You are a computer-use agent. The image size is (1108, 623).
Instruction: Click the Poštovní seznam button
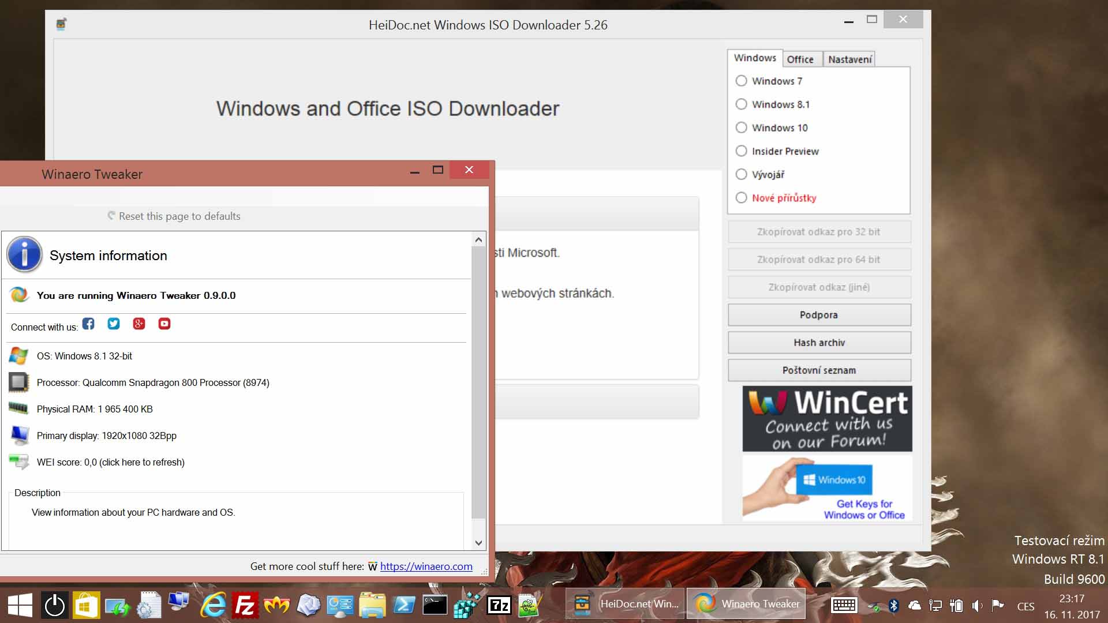(x=819, y=370)
